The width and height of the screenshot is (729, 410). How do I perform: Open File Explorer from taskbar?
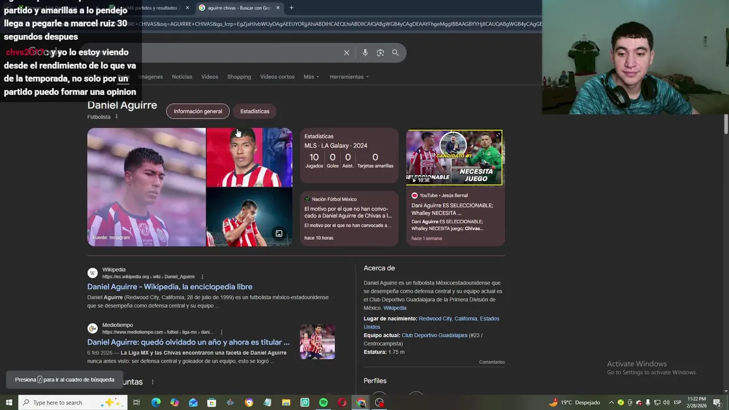(286, 403)
